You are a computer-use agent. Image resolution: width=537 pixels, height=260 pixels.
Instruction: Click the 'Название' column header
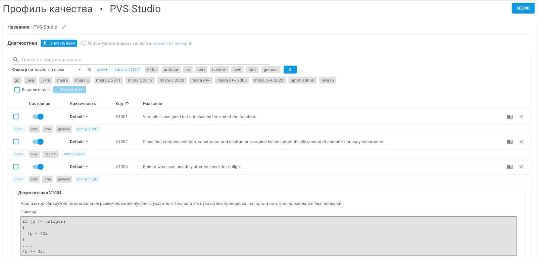152,104
